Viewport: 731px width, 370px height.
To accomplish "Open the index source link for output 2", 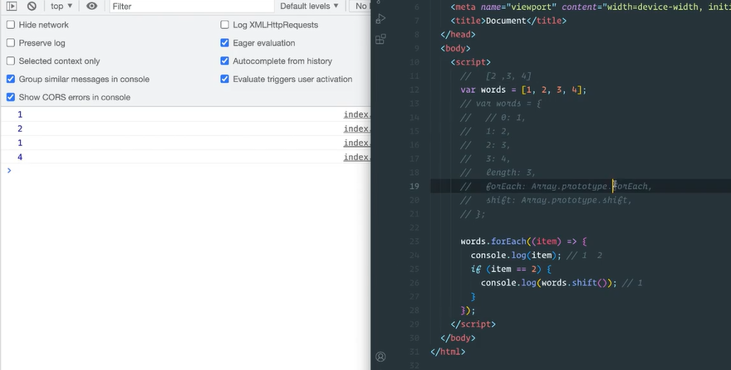I will (356, 129).
